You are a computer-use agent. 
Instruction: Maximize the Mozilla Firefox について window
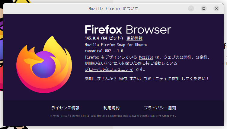coord(204,8)
